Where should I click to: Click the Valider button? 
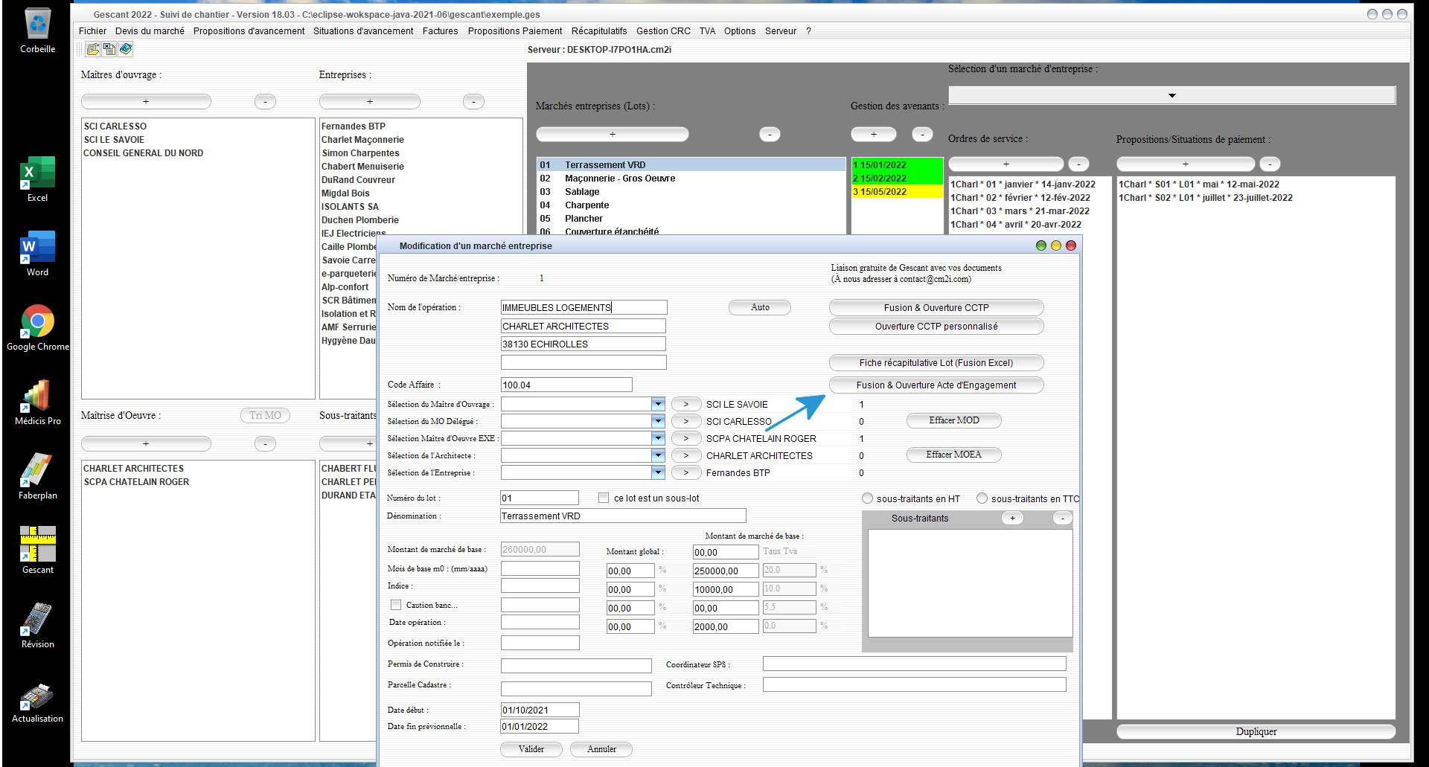pos(531,749)
